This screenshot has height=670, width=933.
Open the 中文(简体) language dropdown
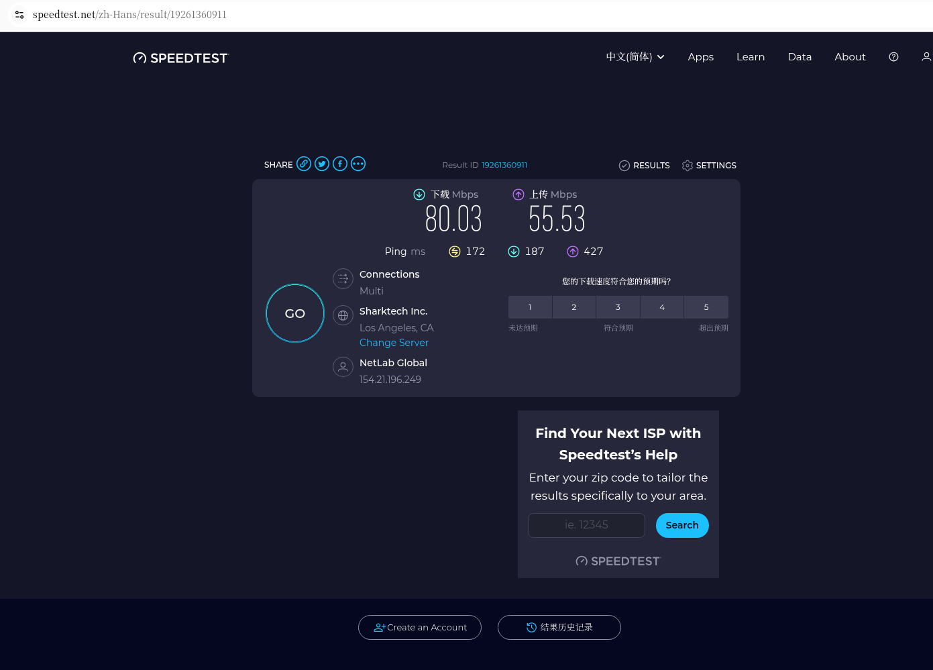pos(635,57)
